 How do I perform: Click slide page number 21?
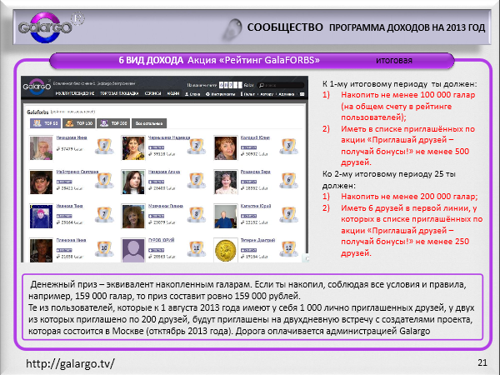pyautogui.click(x=482, y=362)
